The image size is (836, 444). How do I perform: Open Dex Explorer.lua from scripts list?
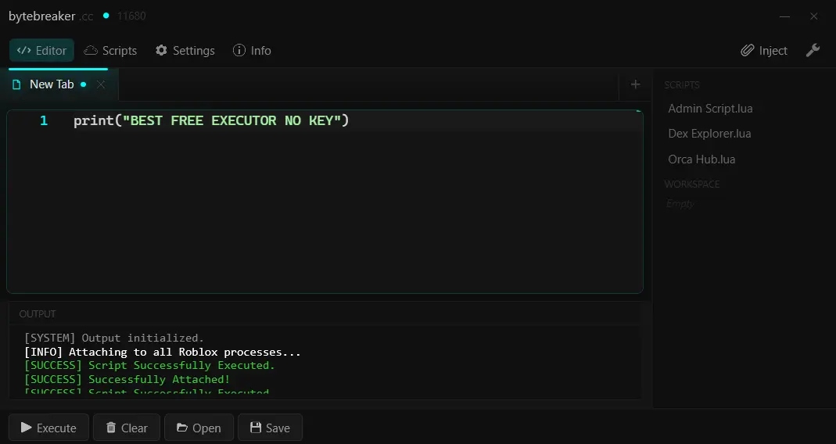point(709,133)
